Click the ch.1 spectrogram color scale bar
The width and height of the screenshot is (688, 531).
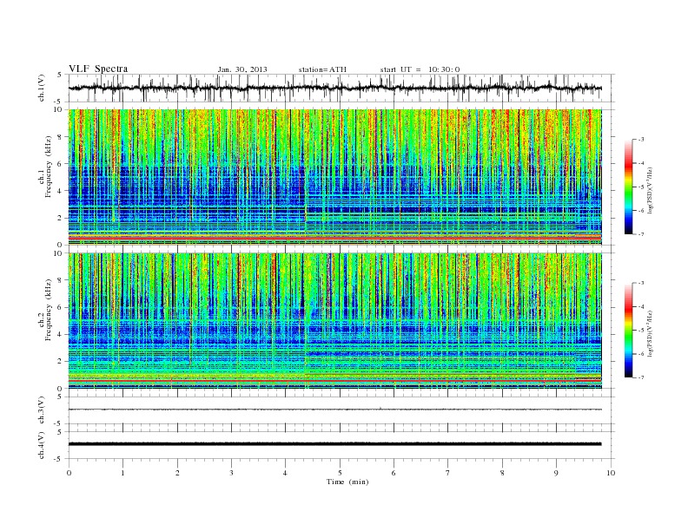(629, 187)
